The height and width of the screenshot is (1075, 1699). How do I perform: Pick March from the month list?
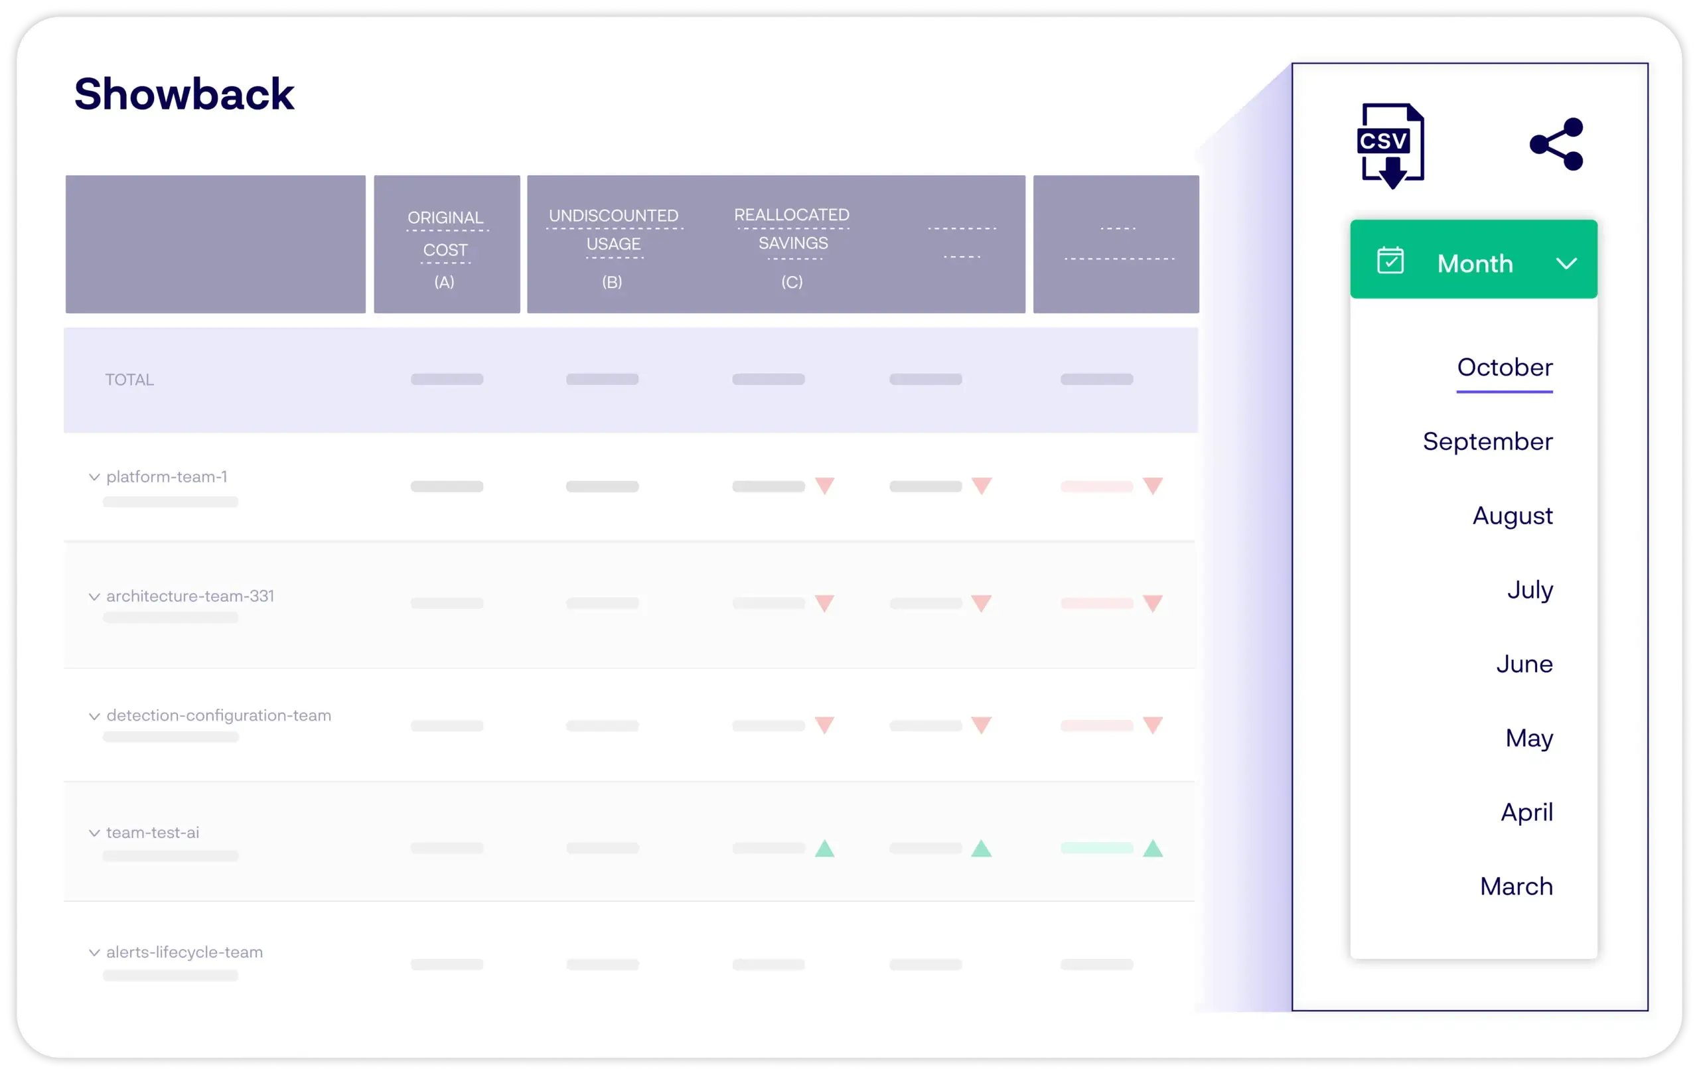pos(1516,886)
